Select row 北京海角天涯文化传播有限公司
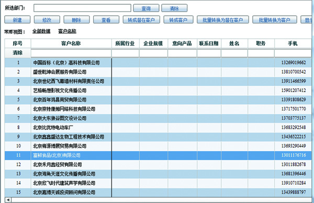Image resolution: width=314 pixels, height=203 pixels. pyautogui.click(x=158, y=174)
